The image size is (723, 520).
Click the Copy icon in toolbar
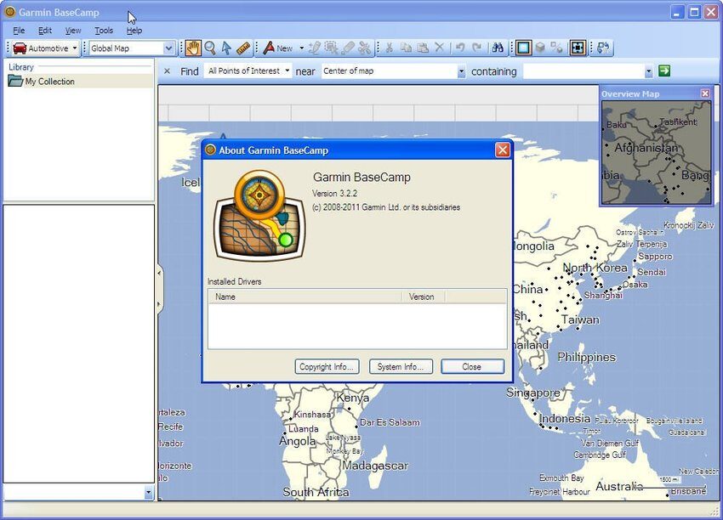406,48
